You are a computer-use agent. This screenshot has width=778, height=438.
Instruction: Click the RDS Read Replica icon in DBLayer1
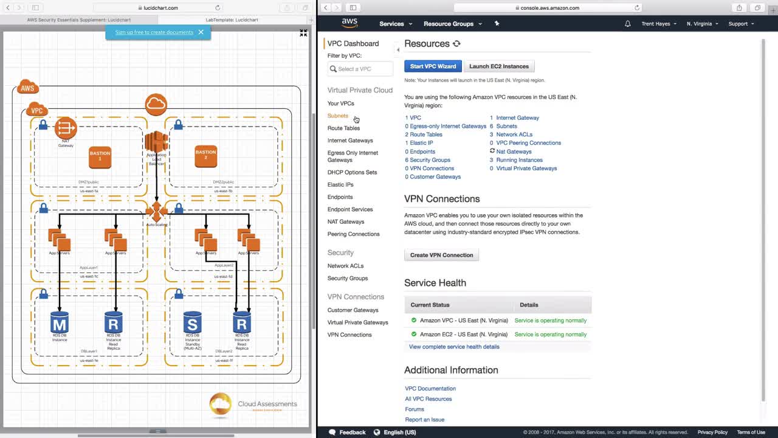(114, 322)
